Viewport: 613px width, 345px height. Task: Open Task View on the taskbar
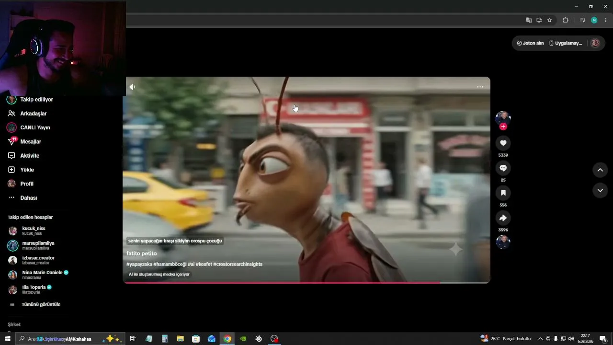click(133, 339)
